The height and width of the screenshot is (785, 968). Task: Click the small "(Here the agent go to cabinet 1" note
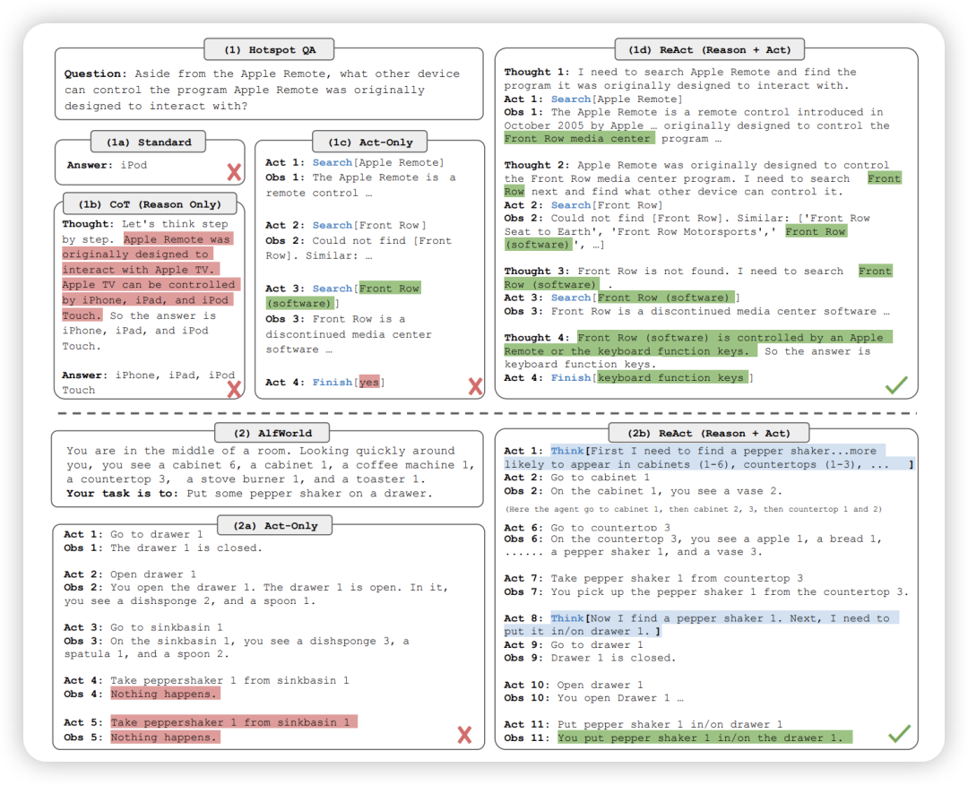[693, 509]
